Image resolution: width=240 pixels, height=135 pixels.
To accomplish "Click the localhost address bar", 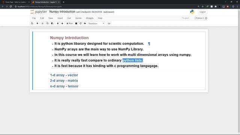I will point(106,7).
